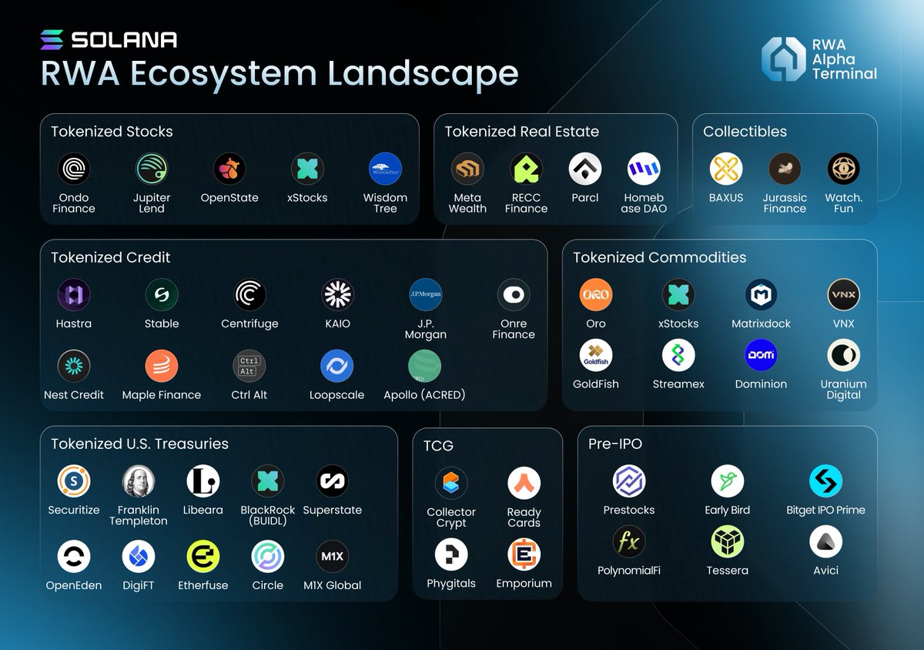This screenshot has height=650, width=924.
Task: Open the Phygitals logo
Action: click(451, 555)
